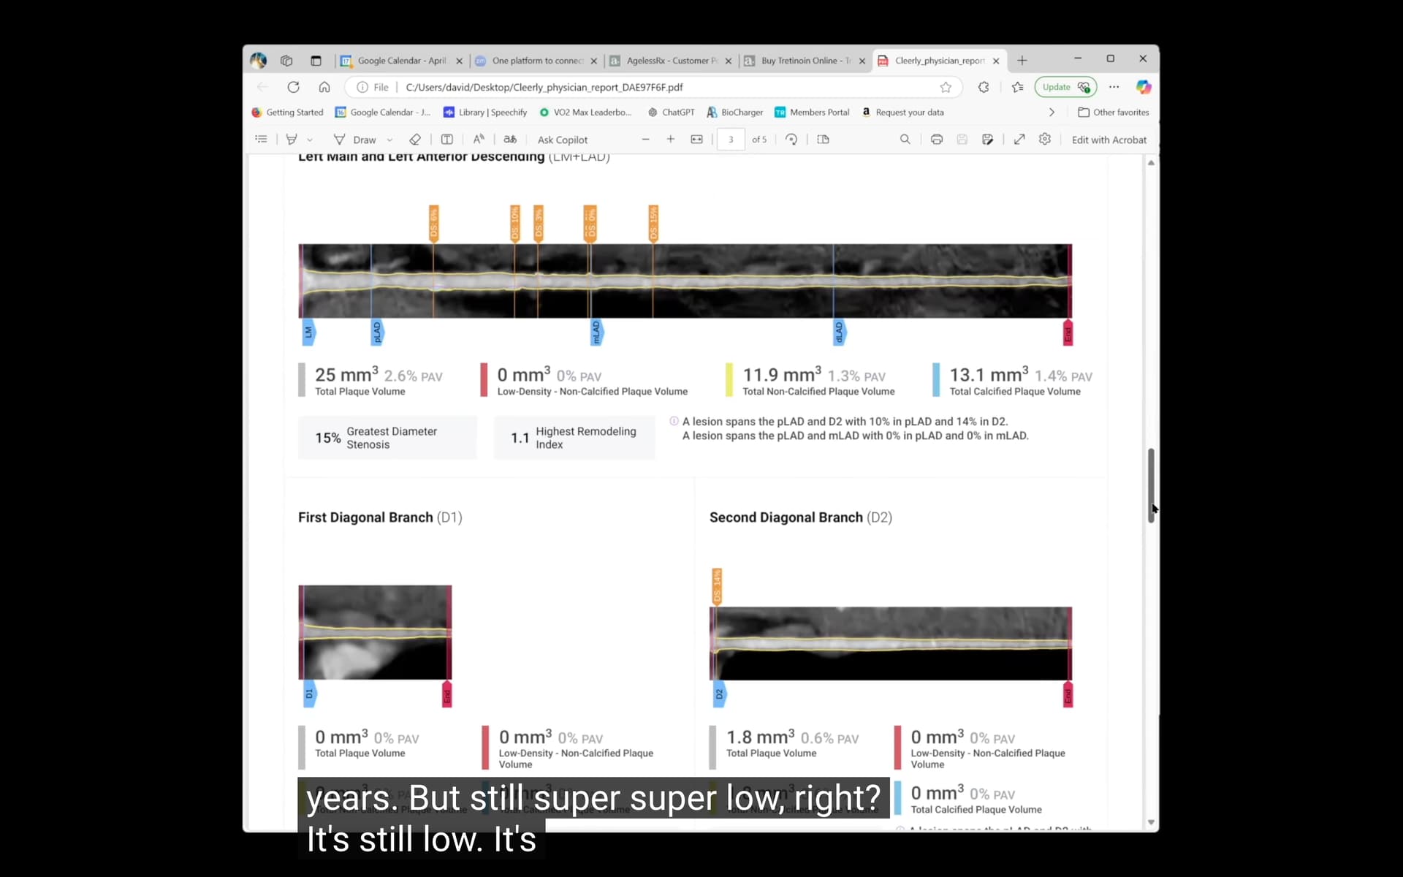The height and width of the screenshot is (877, 1403).
Task: Go to browser home page
Action: tap(324, 87)
